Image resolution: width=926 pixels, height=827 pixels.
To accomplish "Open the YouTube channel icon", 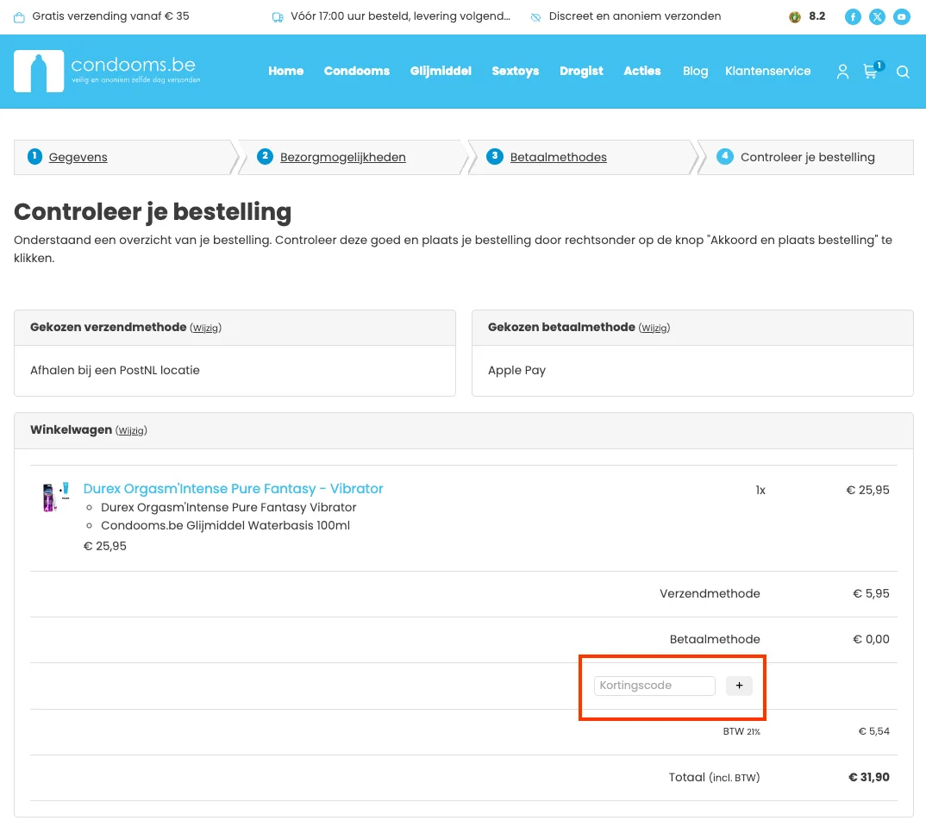I will pyautogui.click(x=902, y=16).
